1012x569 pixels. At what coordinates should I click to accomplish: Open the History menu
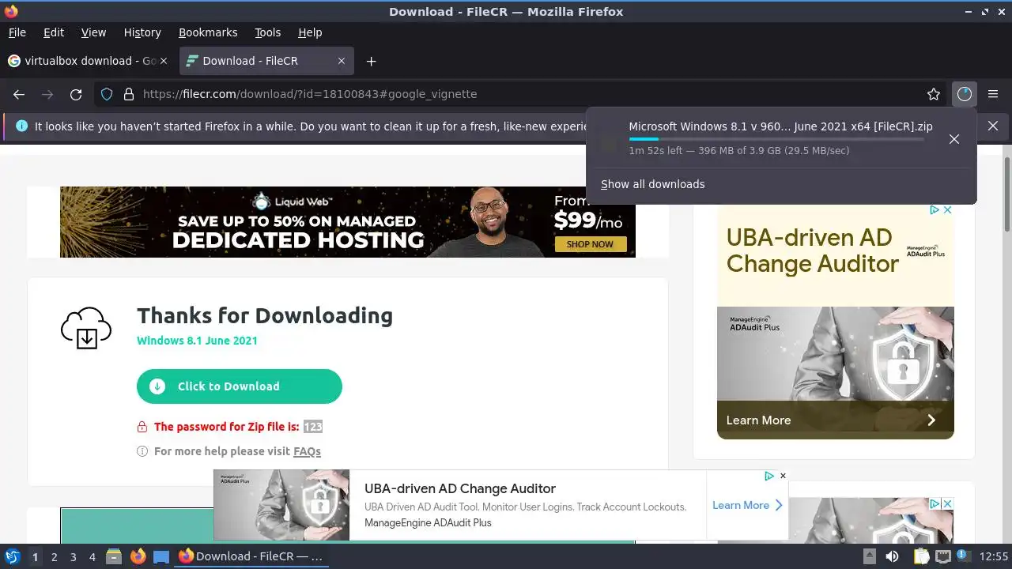142,32
